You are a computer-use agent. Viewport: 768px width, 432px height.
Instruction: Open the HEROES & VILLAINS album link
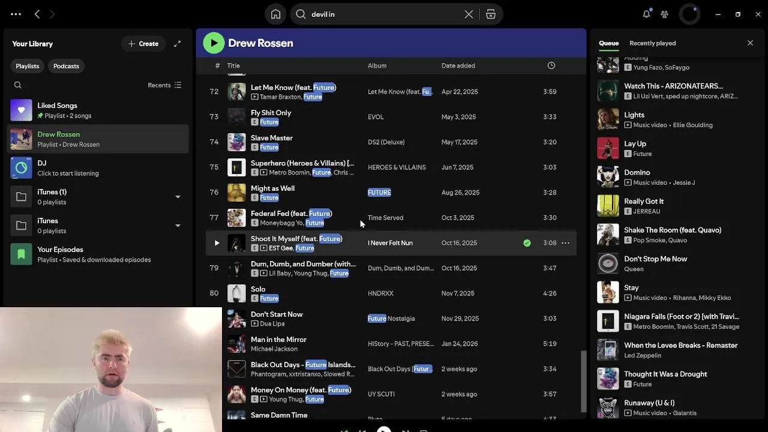(x=397, y=167)
